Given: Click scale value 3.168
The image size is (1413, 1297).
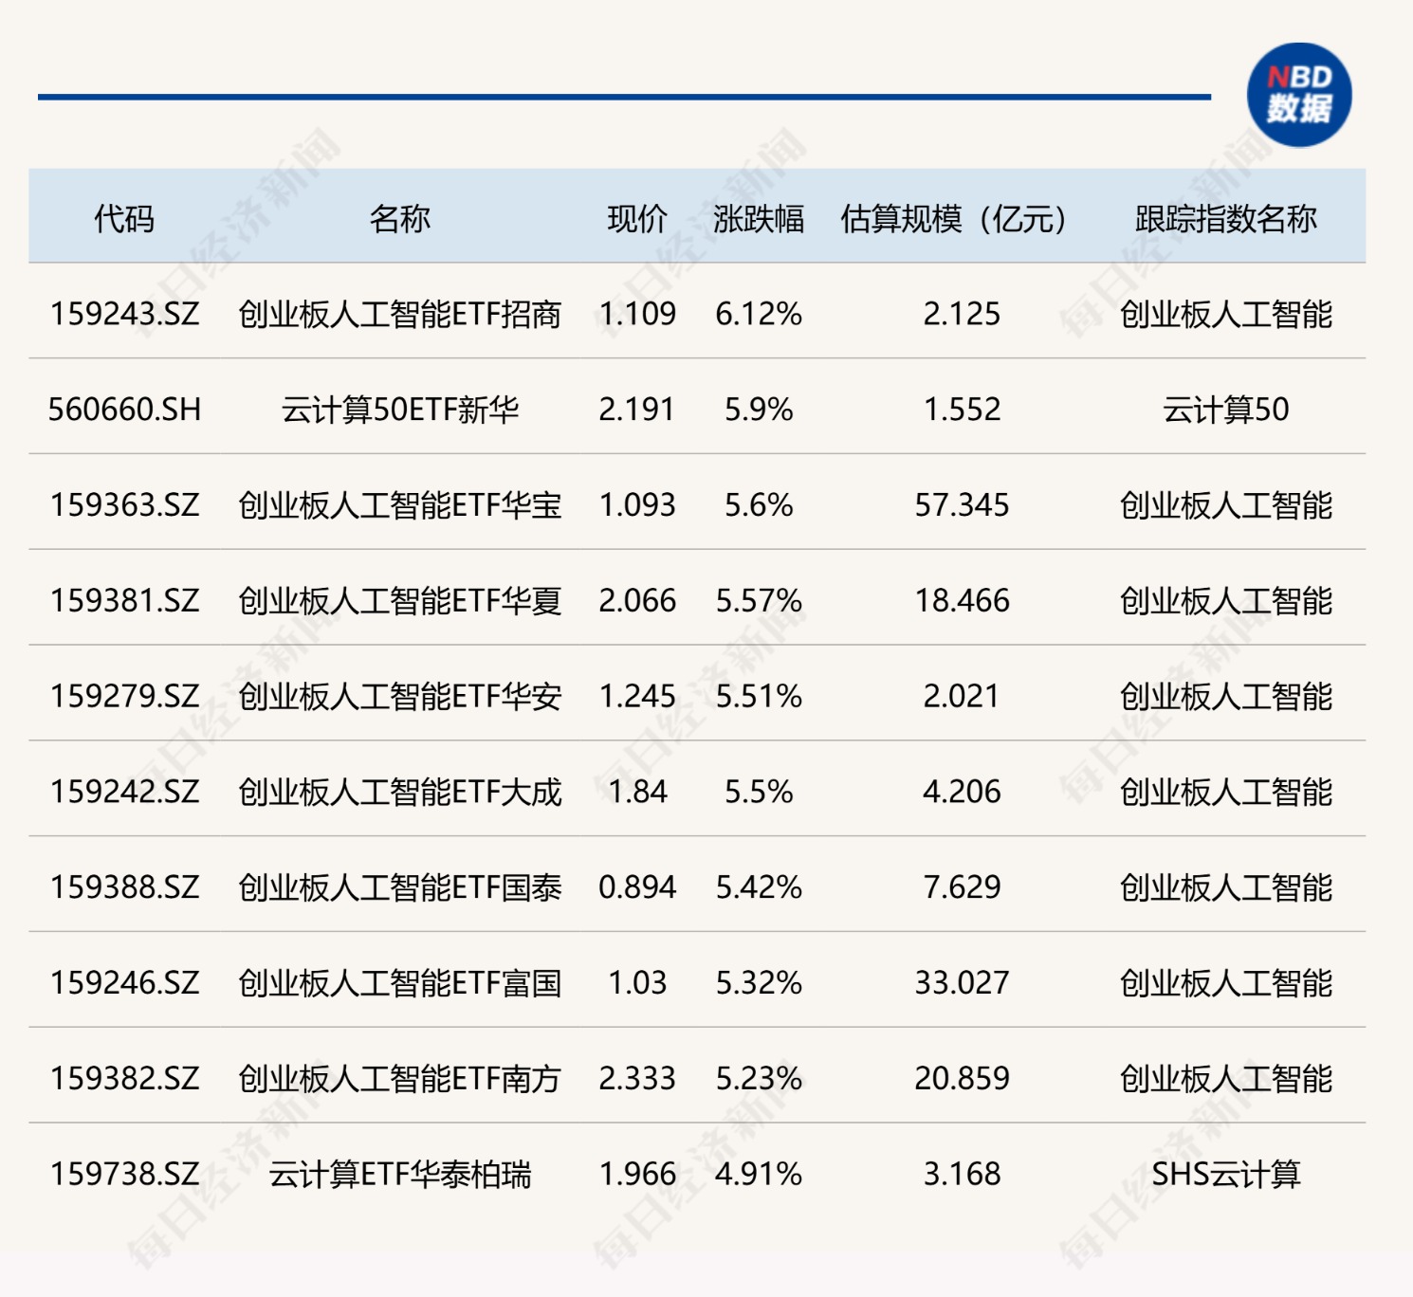Looking at the screenshot, I should click(962, 1175).
